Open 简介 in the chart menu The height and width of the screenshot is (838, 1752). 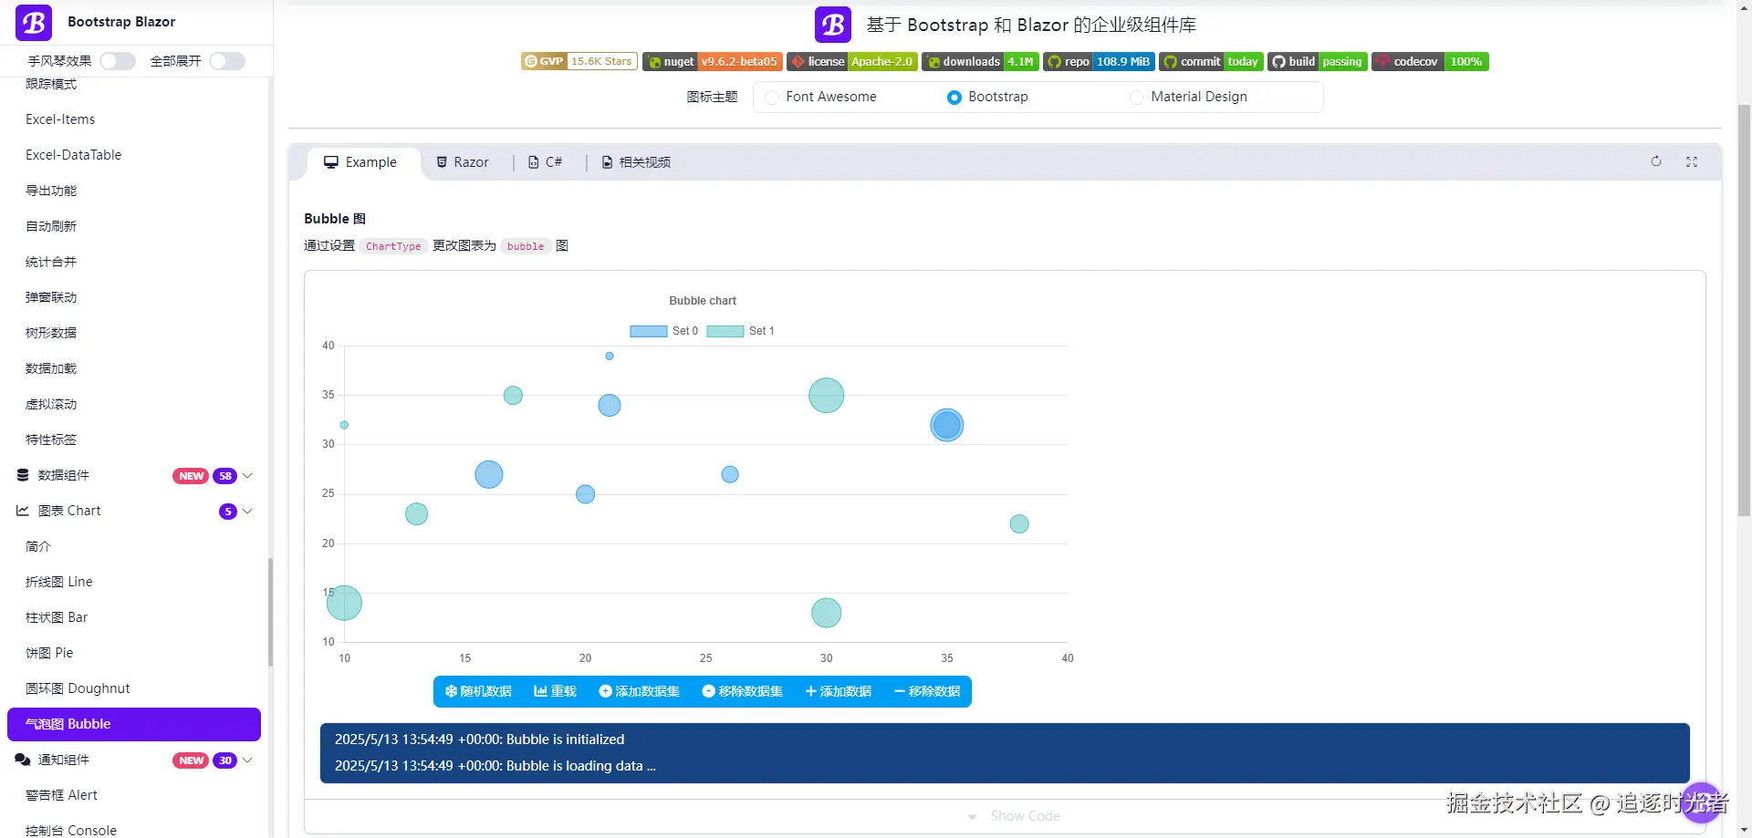pyautogui.click(x=38, y=546)
